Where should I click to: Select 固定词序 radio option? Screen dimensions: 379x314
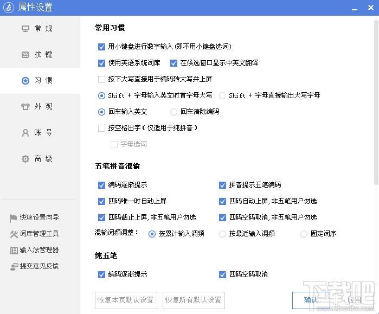coord(304,234)
